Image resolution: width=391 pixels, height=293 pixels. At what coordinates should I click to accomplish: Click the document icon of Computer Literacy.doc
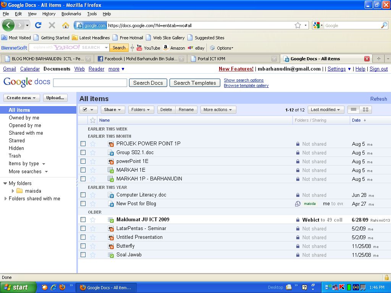(x=111, y=195)
